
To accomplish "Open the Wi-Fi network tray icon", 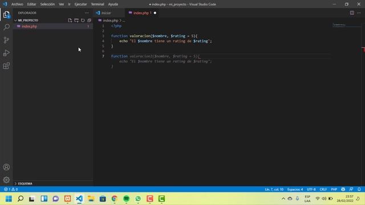I will (x=318, y=199).
